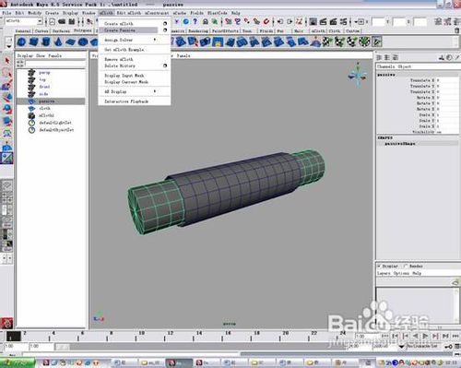Viewport: 461px width, 368px height.
Task: Click the range slider bar handle
Action: coord(63,347)
